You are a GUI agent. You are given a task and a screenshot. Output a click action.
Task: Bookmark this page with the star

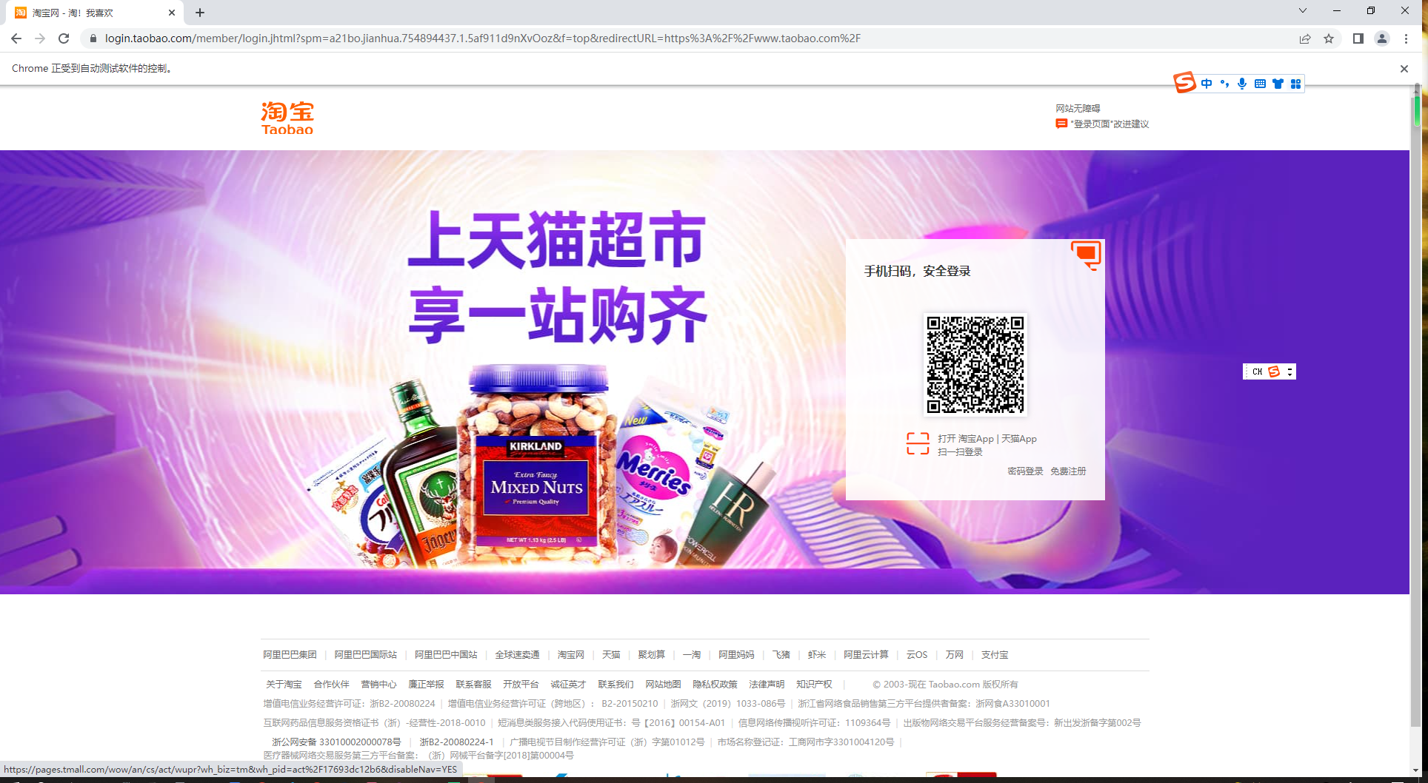tap(1329, 38)
